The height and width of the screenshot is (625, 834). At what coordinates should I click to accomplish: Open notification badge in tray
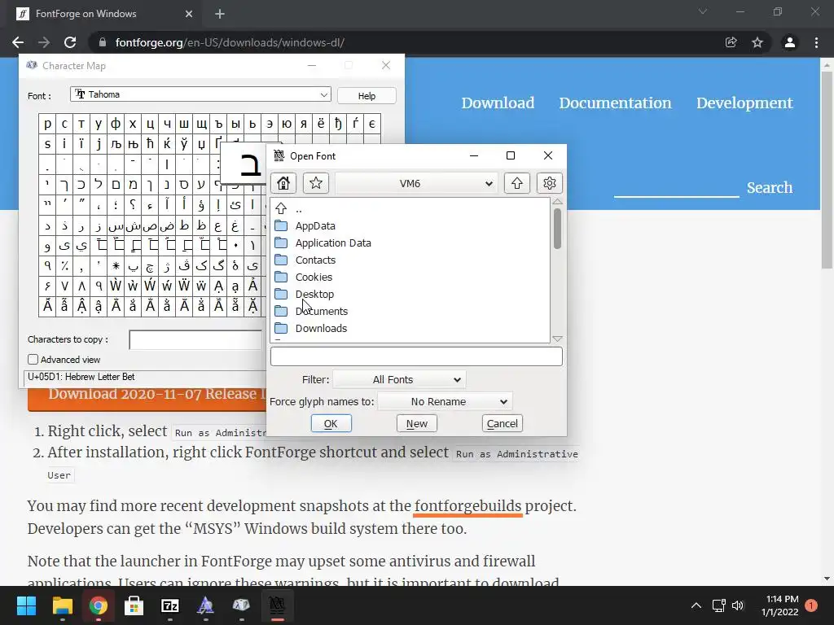pyautogui.click(x=811, y=605)
